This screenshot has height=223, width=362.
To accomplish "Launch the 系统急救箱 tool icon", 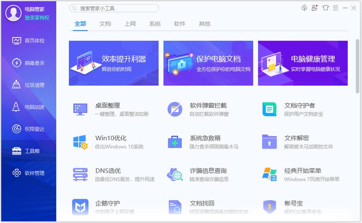I will pyautogui.click(x=175, y=142).
